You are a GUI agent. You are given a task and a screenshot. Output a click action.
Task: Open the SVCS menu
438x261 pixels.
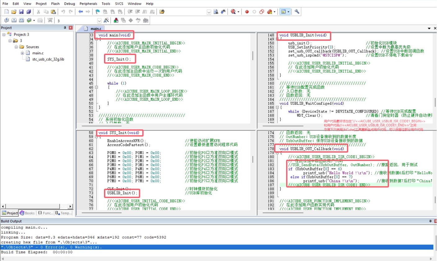coord(119,4)
